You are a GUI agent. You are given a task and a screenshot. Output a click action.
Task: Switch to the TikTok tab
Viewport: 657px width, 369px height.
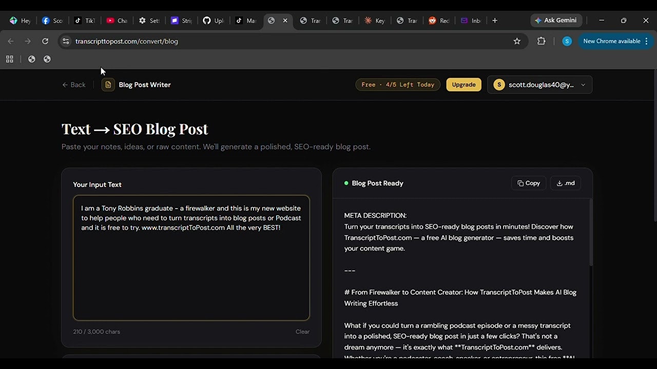coord(84,20)
